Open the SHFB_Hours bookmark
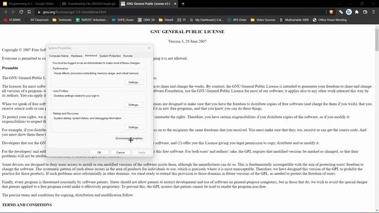This screenshot has width=379, height=213. point(123,20)
